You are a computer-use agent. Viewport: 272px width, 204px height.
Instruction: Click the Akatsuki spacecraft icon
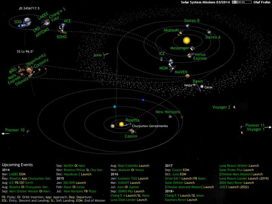[181, 33]
